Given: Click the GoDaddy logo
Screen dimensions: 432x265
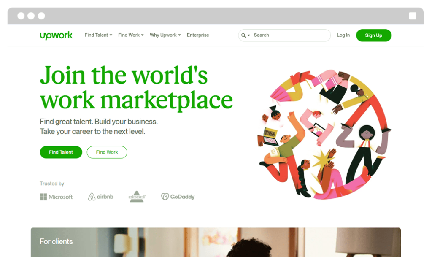Looking at the screenshot, I should [x=178, y=196].
